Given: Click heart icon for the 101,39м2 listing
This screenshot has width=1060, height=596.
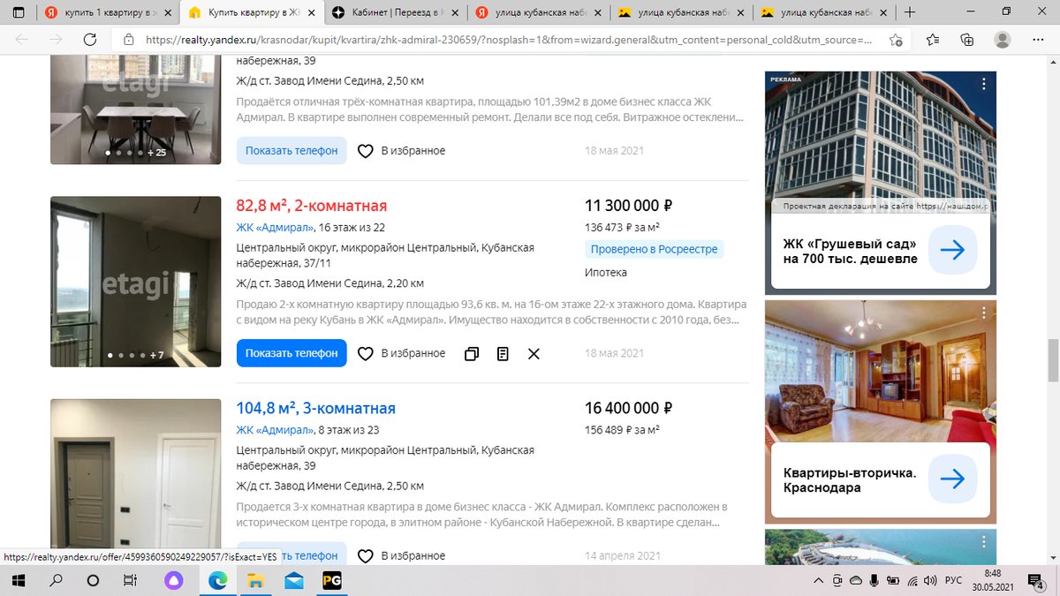Looking at the screenshot, I should (365, 151).
